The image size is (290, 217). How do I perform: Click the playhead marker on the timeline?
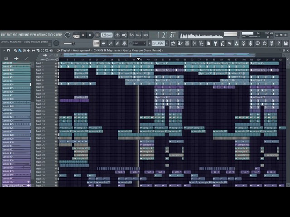coord(138,59)
